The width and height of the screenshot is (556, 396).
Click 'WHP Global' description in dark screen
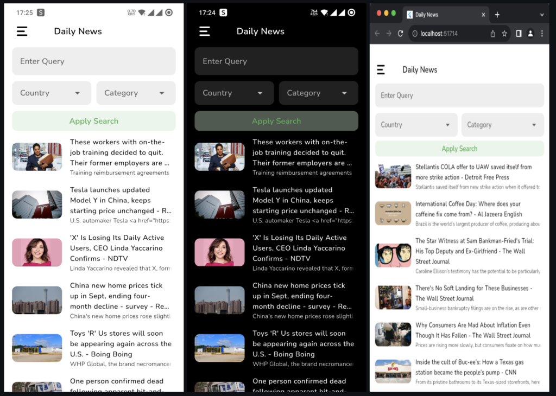303,364
